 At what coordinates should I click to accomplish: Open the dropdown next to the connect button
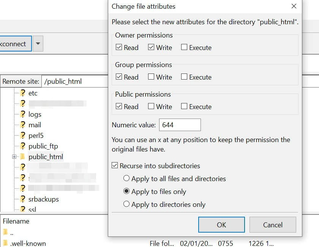point(37,44)
